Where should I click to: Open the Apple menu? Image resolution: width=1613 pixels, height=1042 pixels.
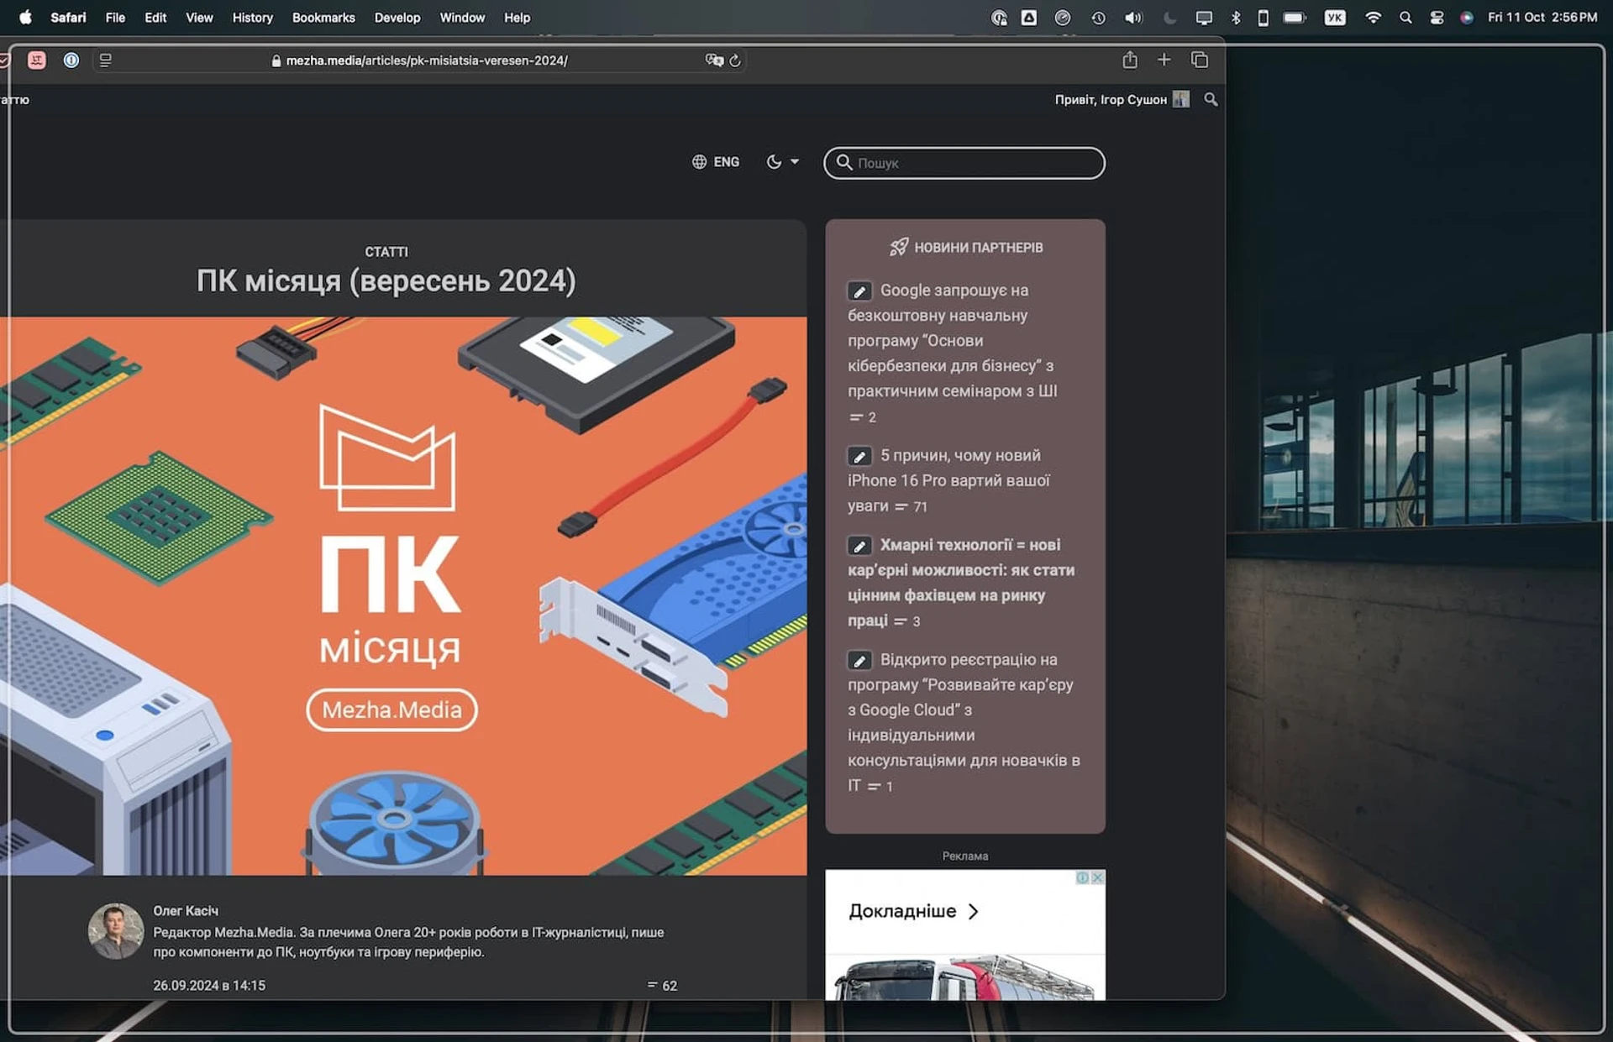click(25, 17)
